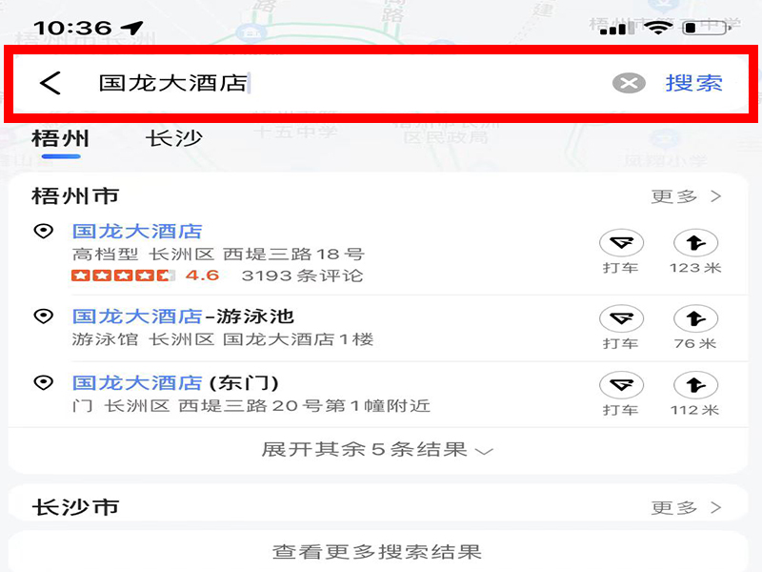Tap 打车 icon for 东门 result

click(621, 385)
